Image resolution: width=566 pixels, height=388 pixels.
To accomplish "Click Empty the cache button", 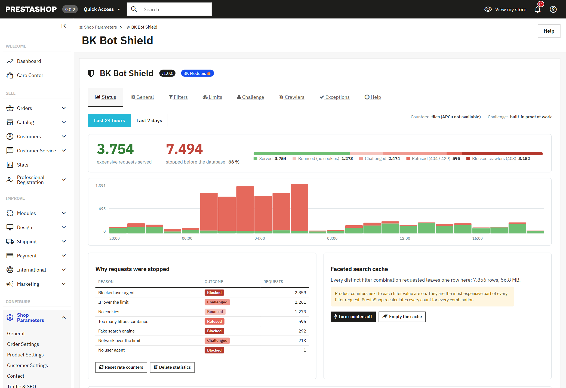I will click(x=402, y=317).
